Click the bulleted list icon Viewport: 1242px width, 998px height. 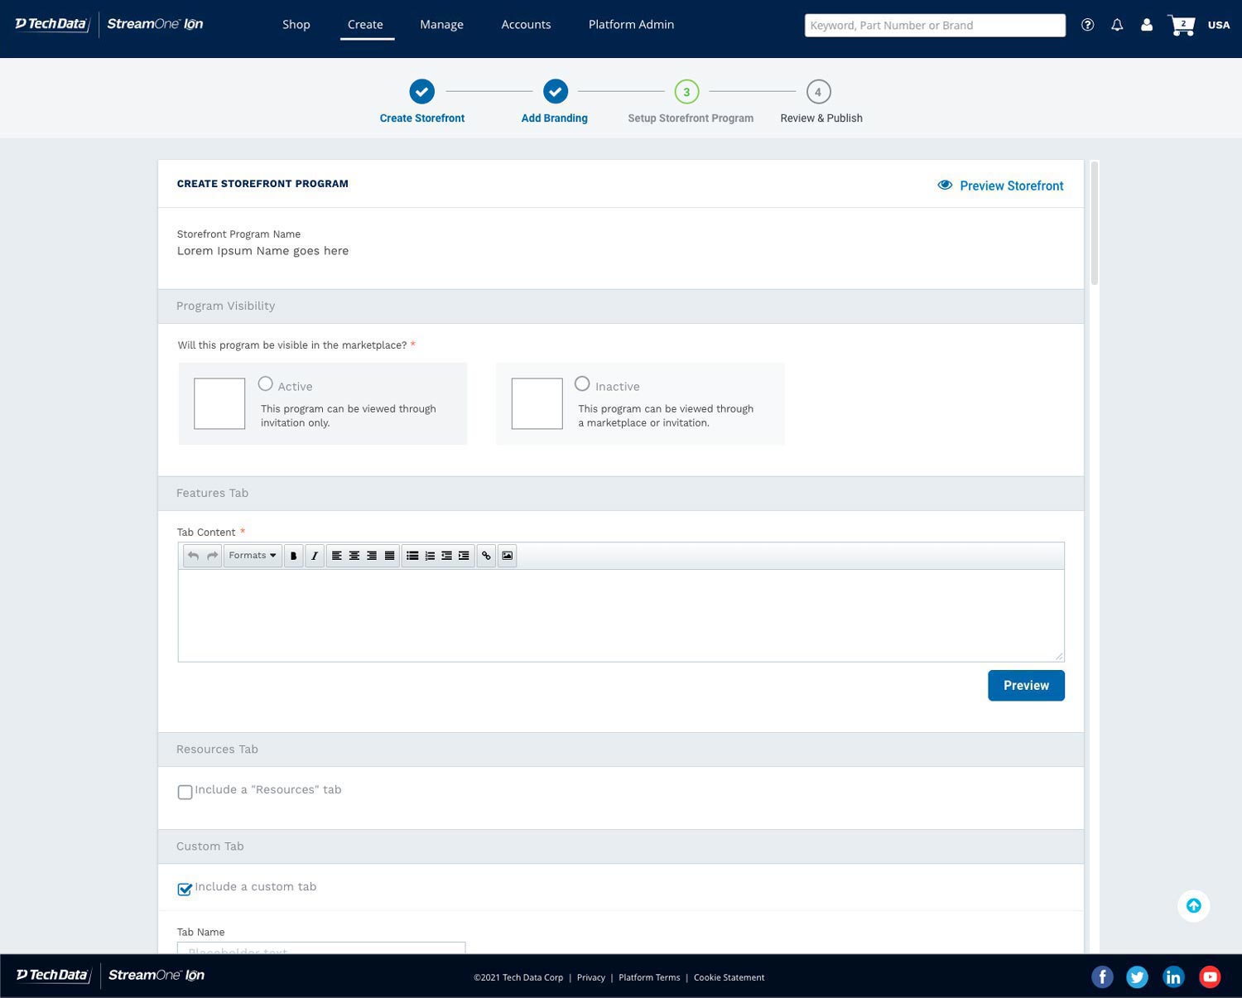click(x=412, y=556)
